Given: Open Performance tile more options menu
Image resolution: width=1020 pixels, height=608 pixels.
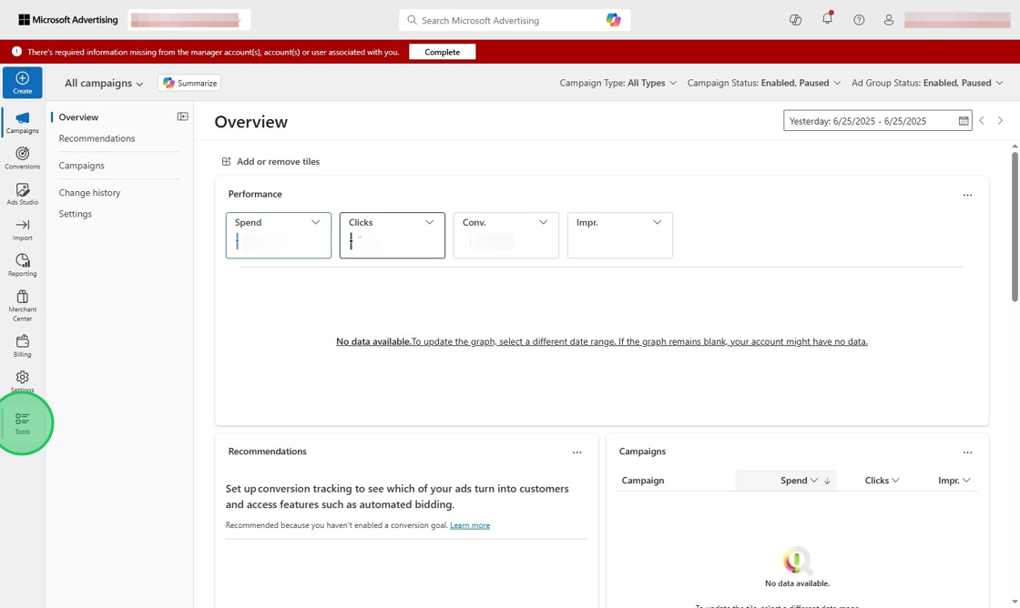Looking at the screenshot, I should pyautogui.click(x=967, y=195).
